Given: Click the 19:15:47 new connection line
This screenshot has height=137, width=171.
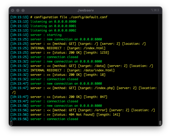Looking at the screenshot, I should pos(56,84).
